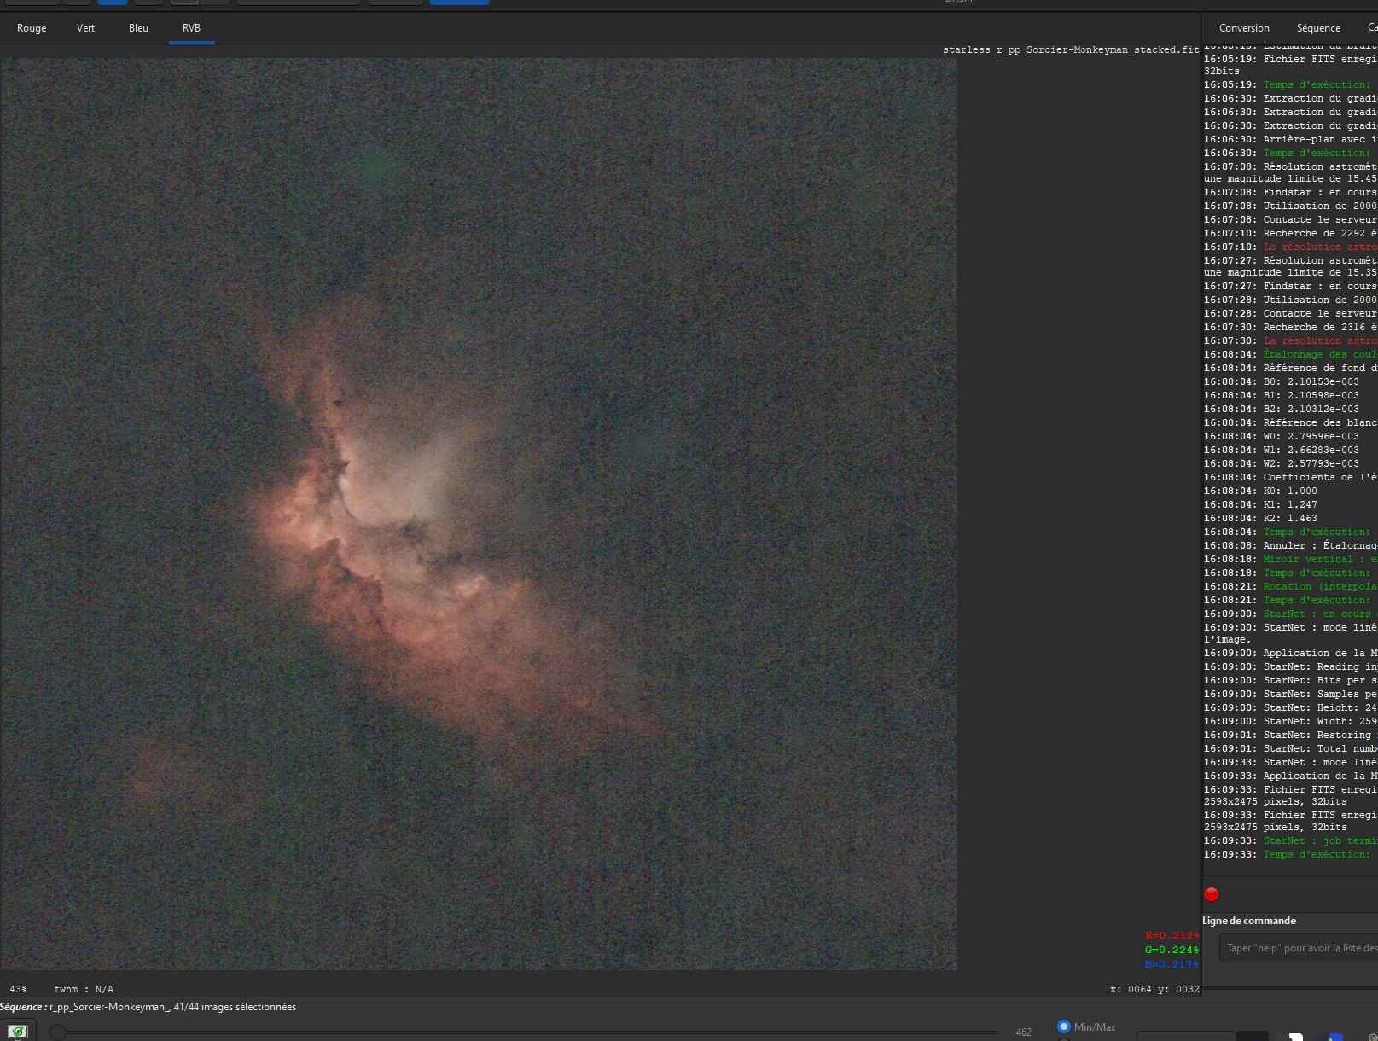Click the '41/44 images sélectionnées' sequence status
The image size is (1378, 1041).
235,1007
